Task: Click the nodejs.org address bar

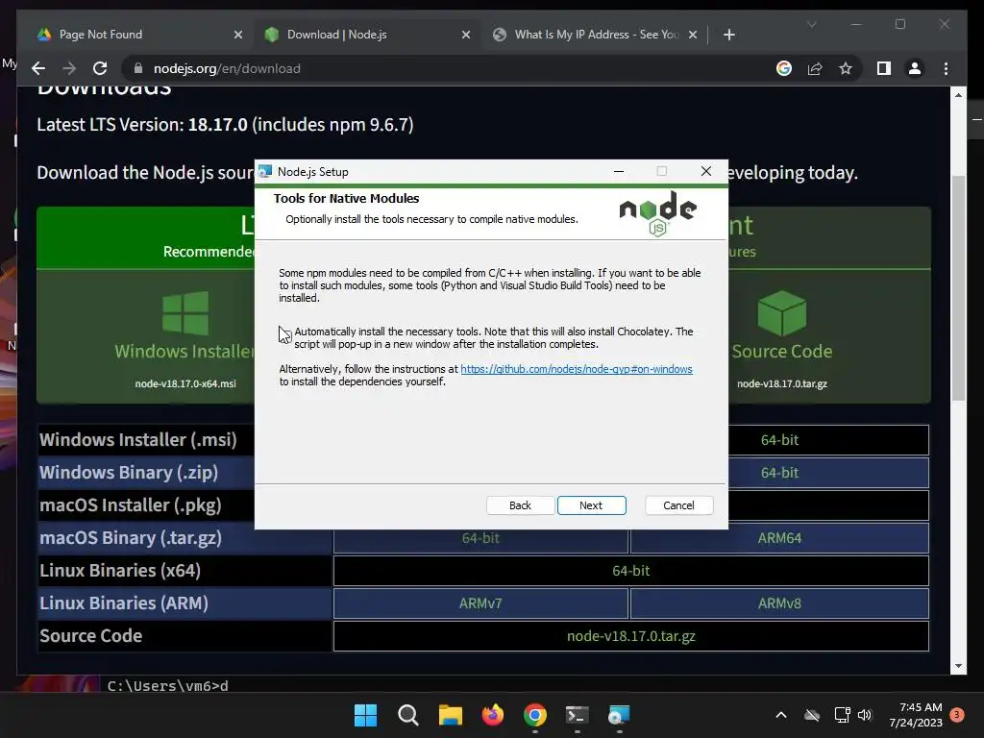Action: click(x=452, y=68)
